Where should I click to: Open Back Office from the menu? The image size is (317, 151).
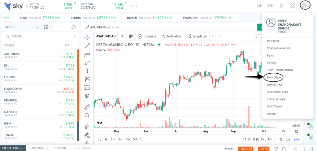click(x=274, y=77)
